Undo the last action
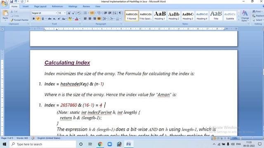264x148 pixels. click(16, 2)
